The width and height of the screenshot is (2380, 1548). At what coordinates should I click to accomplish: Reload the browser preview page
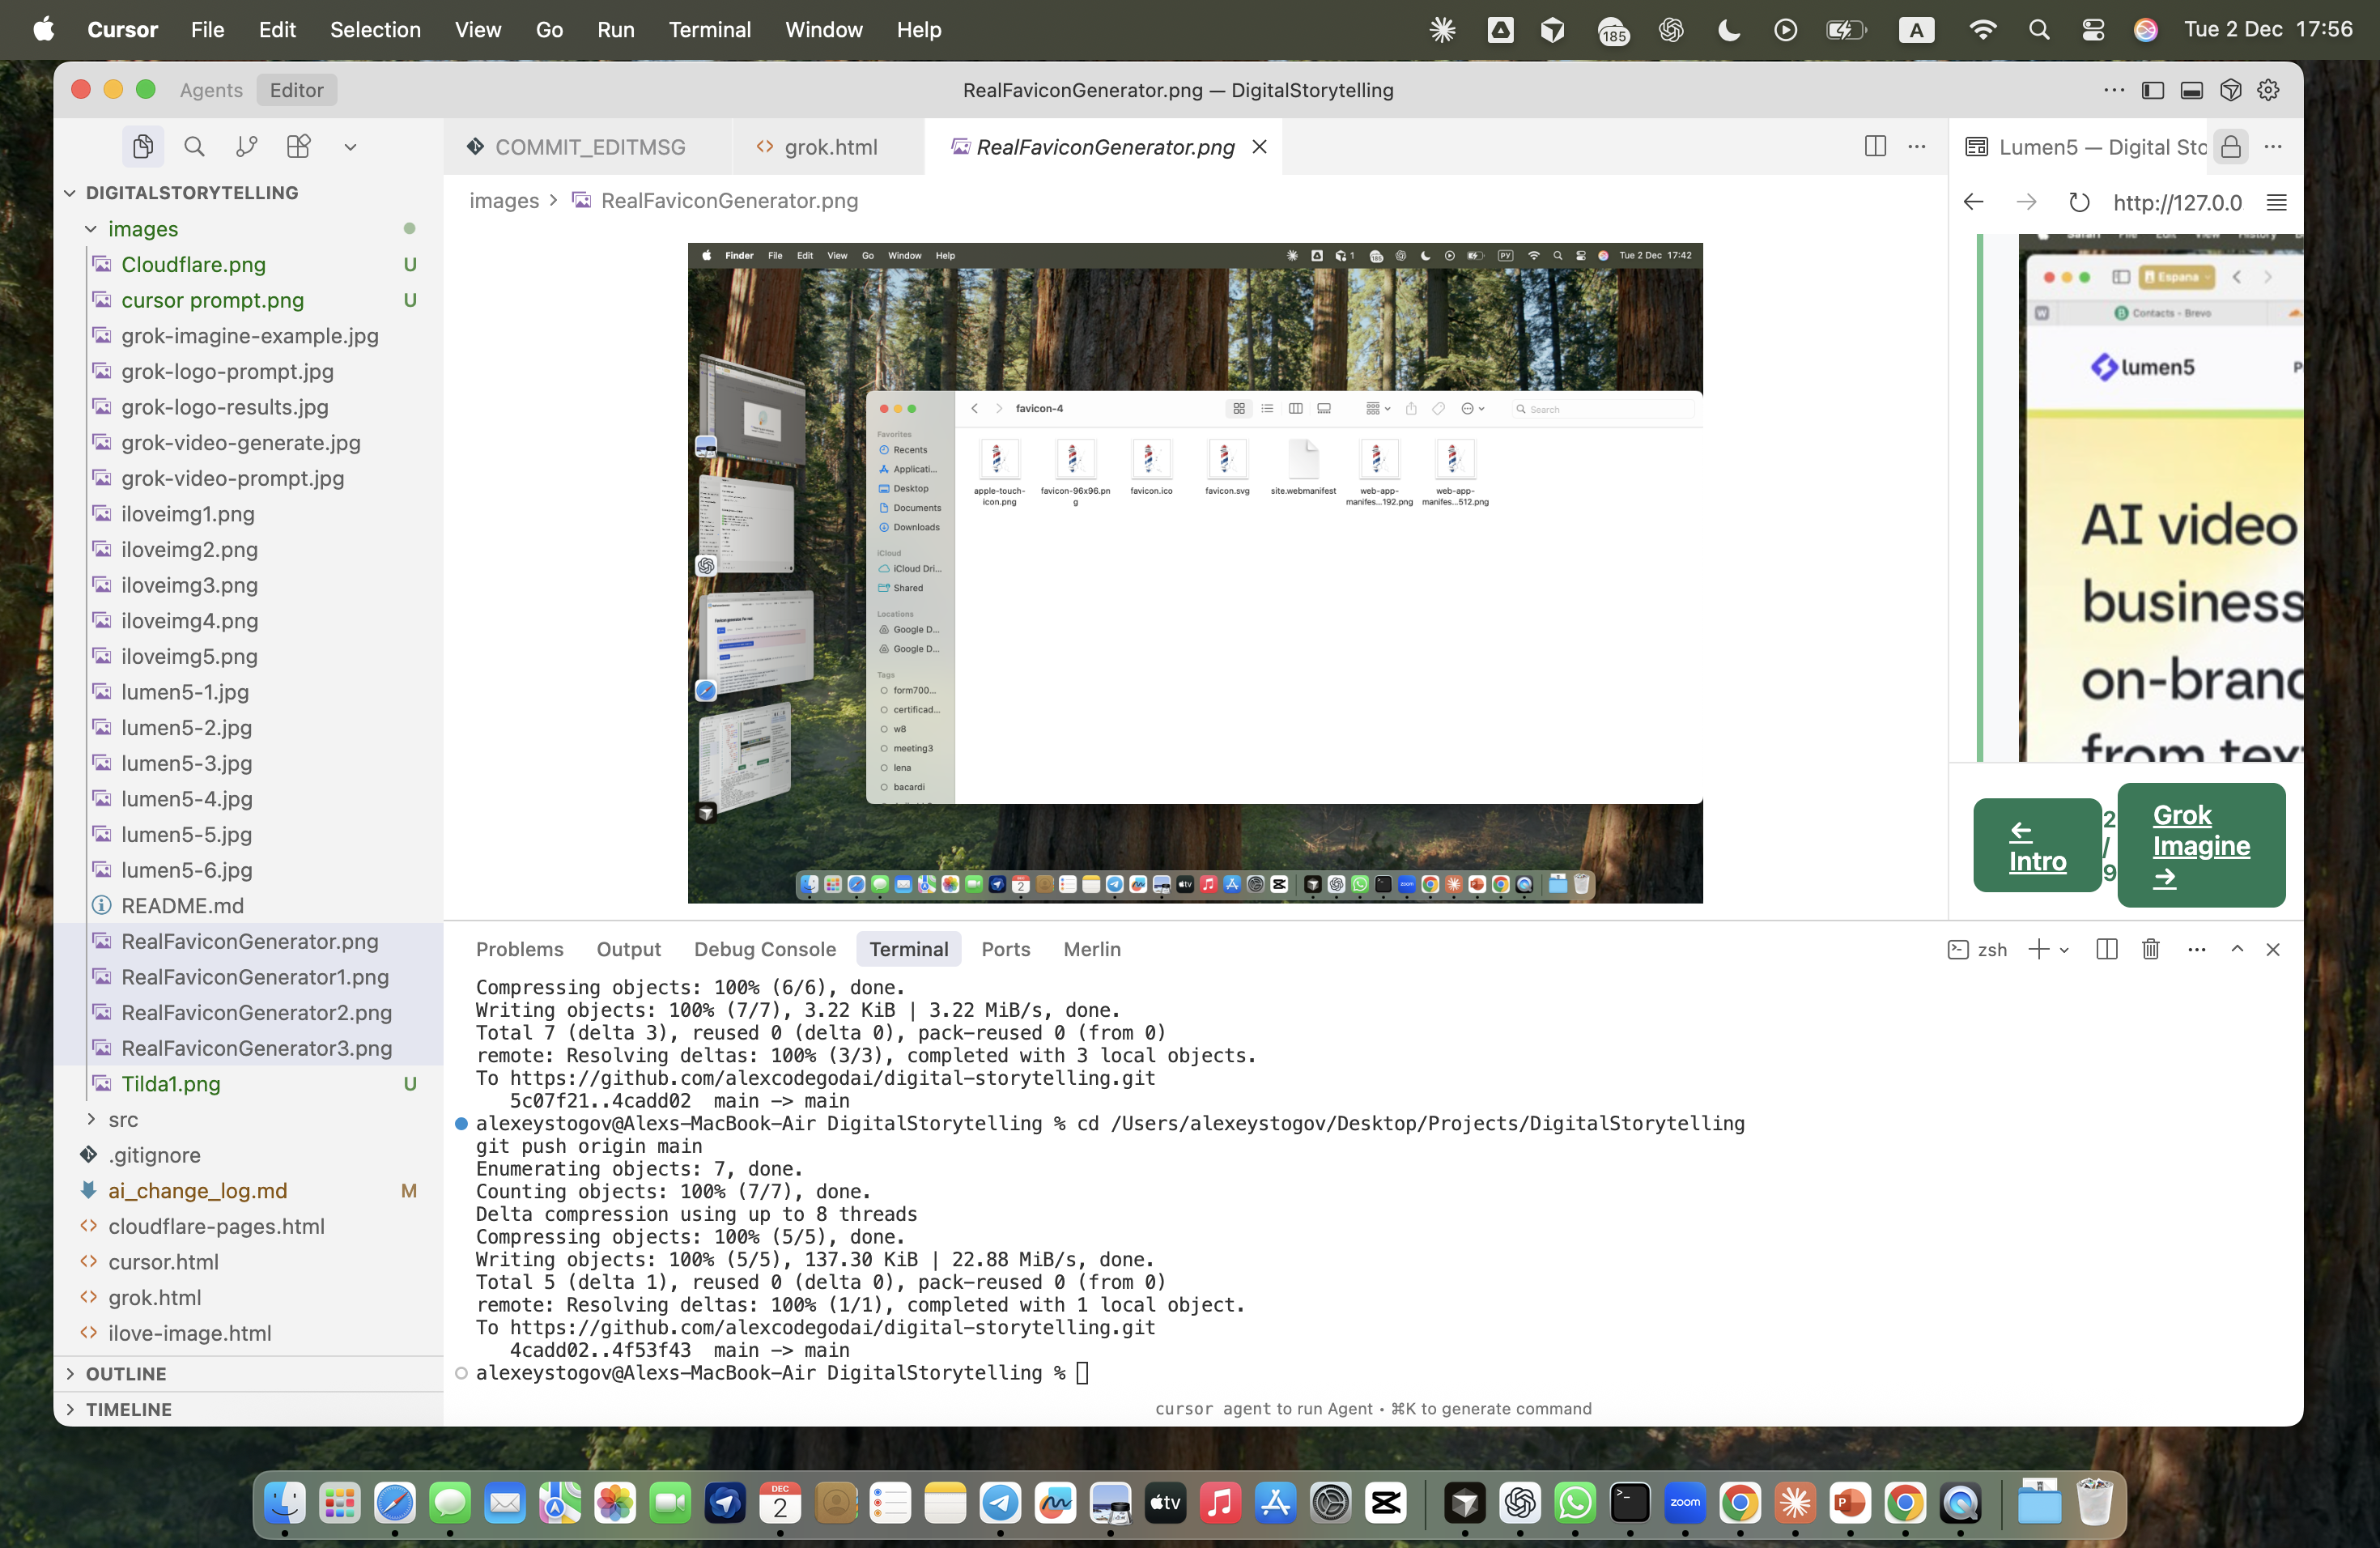click(2080, 202)
